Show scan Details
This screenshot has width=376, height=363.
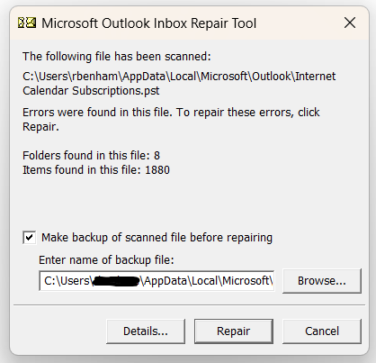(146, 331)
